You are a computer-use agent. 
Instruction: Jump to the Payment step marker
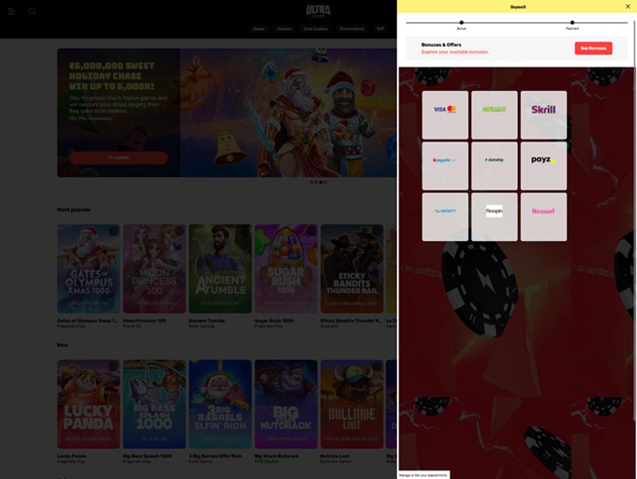[x=572, y=22]
